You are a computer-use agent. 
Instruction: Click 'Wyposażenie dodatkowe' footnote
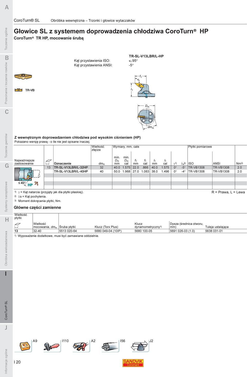57,236
